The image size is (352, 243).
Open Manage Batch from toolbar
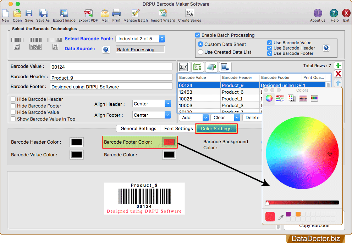pyautogui.click(x=136, y=13)
